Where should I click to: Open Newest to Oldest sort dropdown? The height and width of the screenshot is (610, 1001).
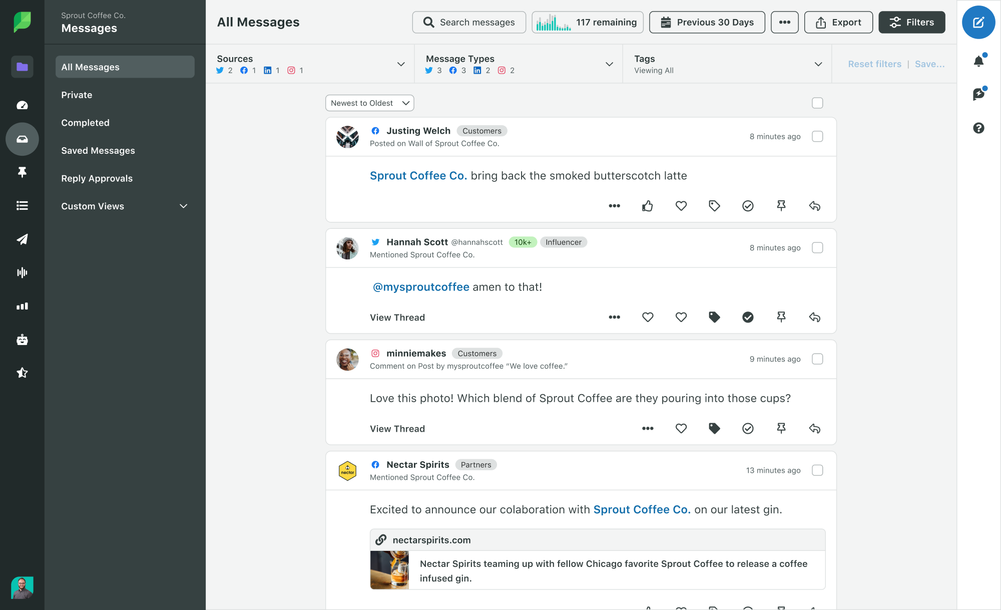click(x=368, y=103)
